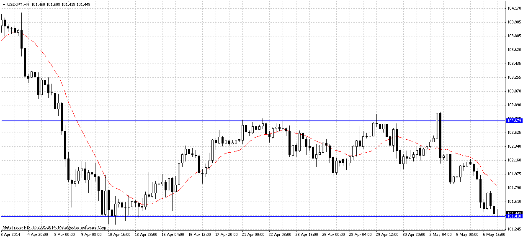Click the 101.790 price axis label
The image size is (523, 238).
tap(513, 188)
